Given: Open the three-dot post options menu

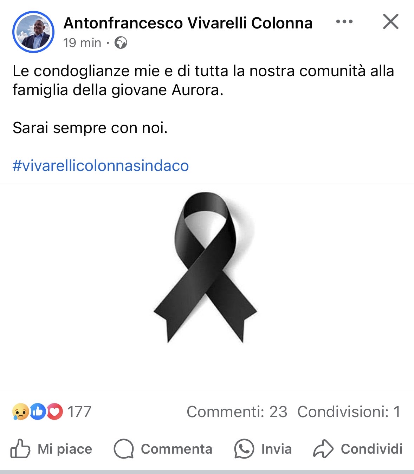Looking at the screenshot, I should click(x=344, y=22).
